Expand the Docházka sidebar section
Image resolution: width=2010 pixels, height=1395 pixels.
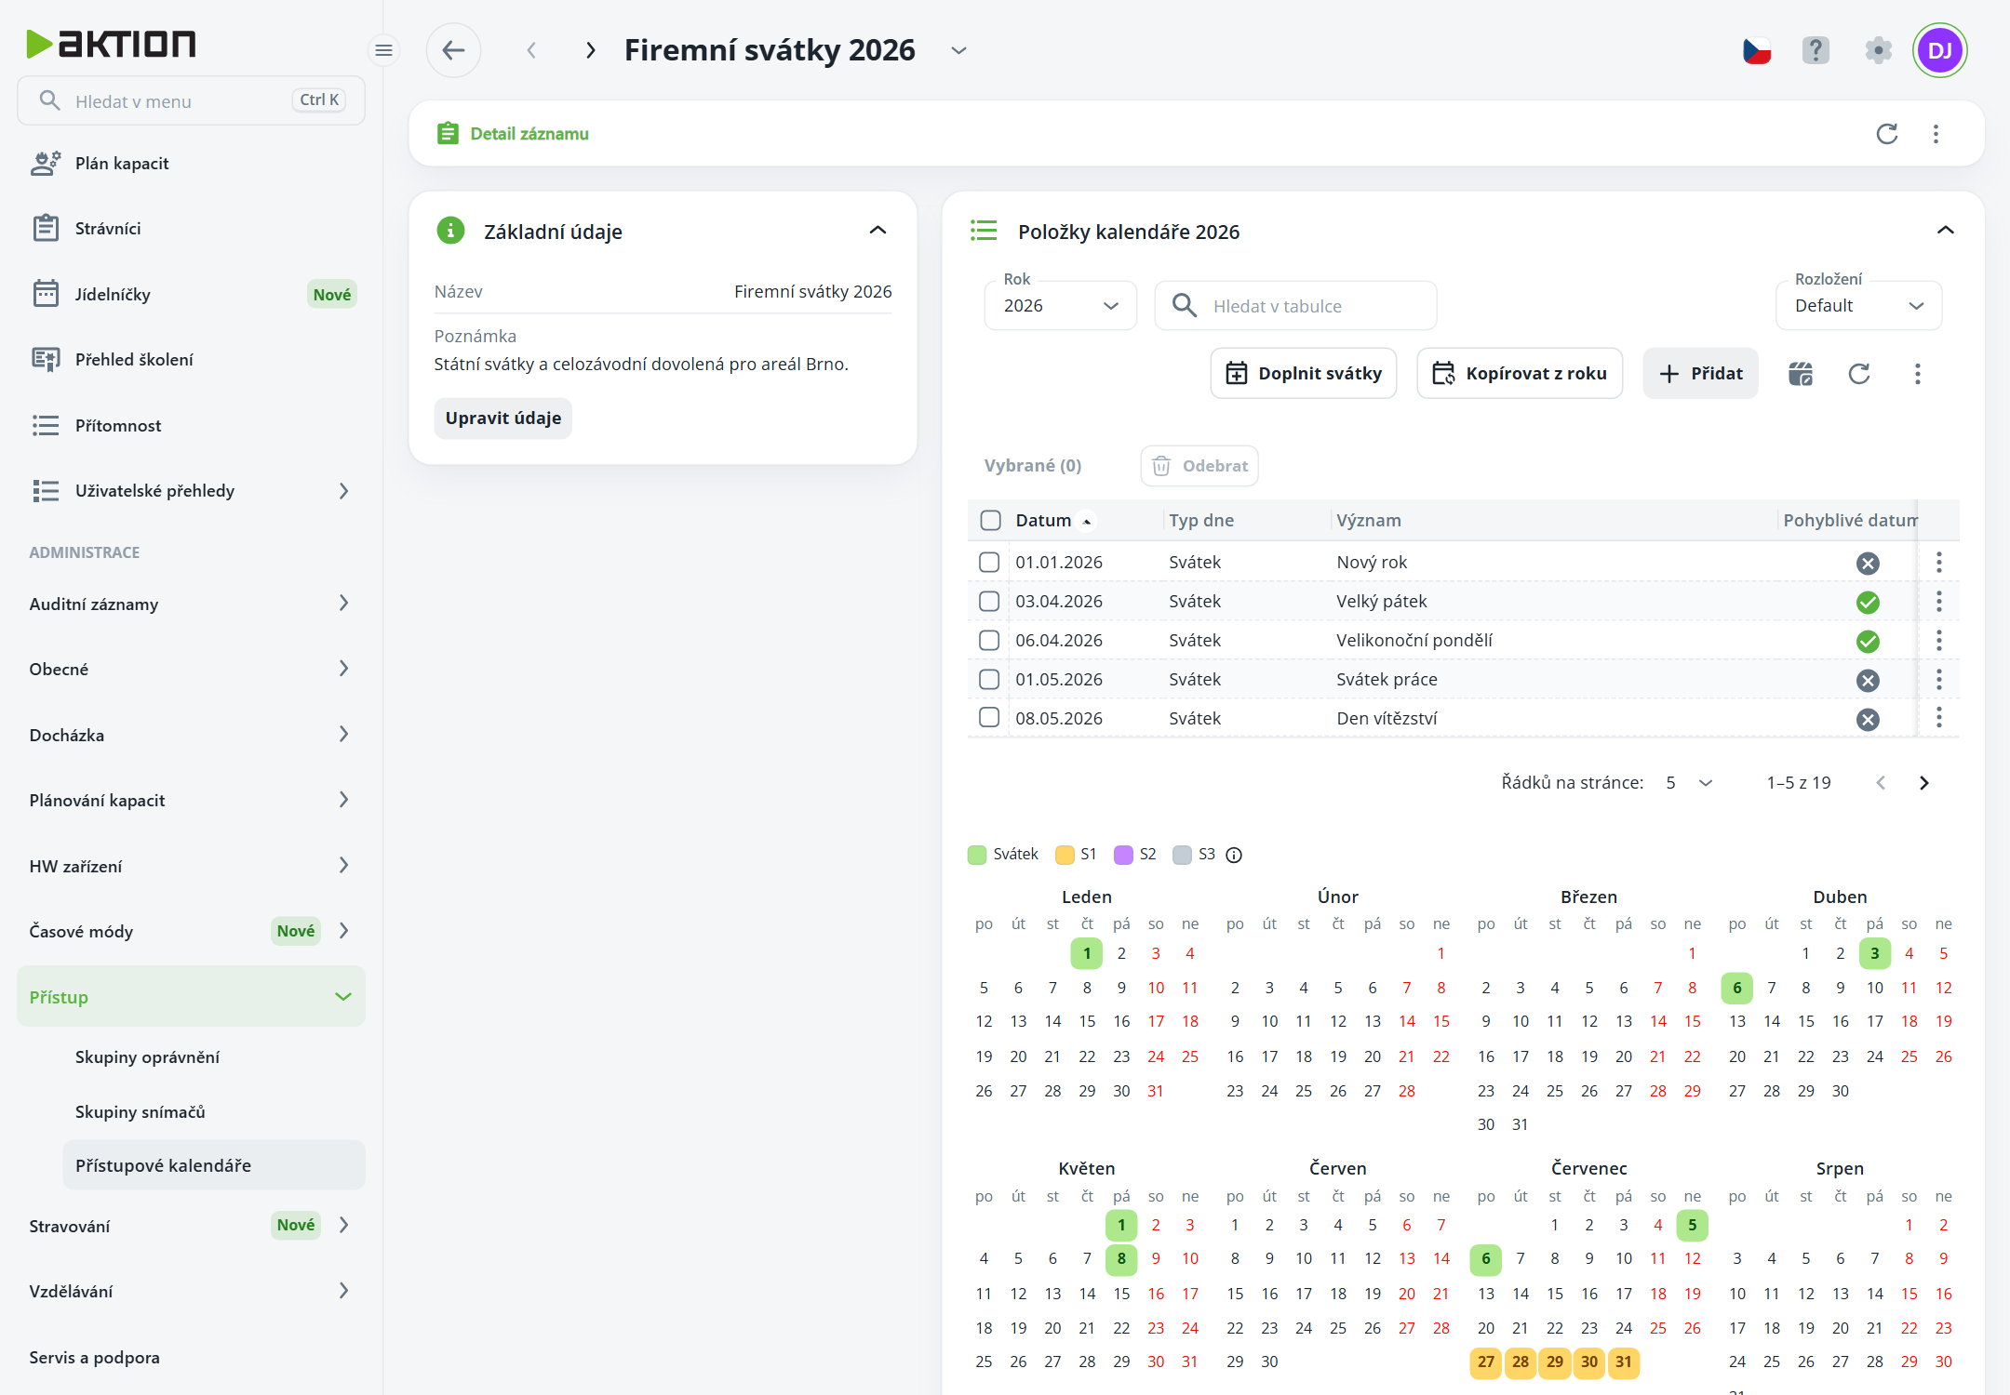(x=191, y=736)
